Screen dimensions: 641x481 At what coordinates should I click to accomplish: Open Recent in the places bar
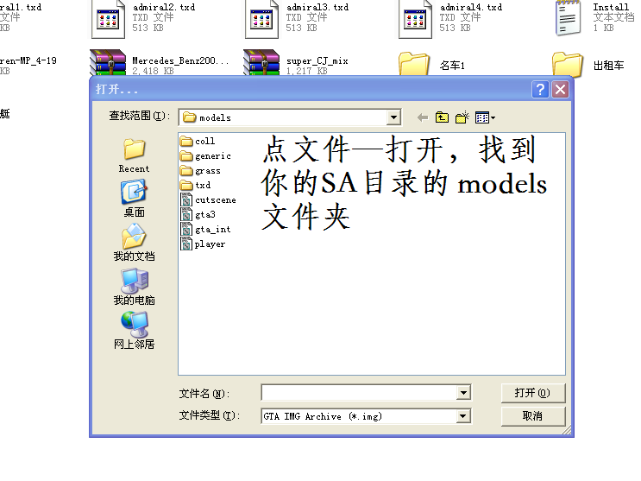(134, 155)
